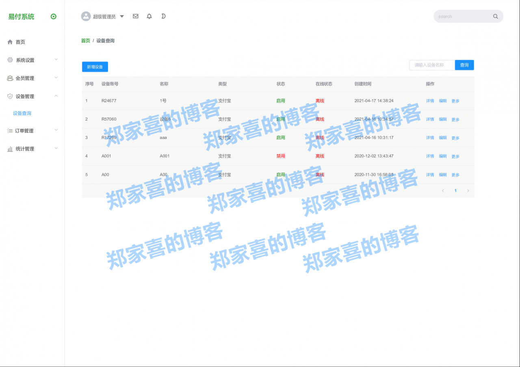
Task: Select the chart icon for 统计管理
Action: (9, 148)
